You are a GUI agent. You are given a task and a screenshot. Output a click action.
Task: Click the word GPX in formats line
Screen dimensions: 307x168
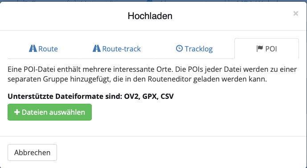[x=150, y=96]
